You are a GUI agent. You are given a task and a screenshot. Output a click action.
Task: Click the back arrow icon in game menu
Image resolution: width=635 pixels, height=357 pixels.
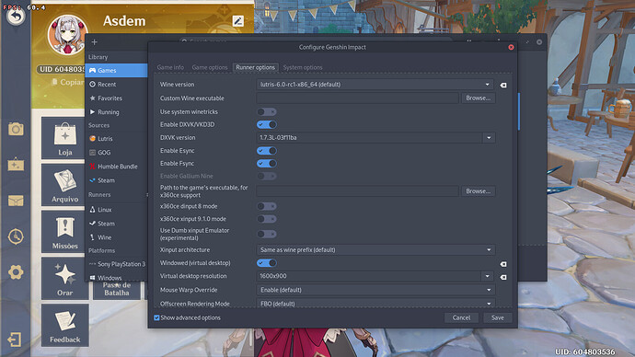pyautogui.click(x=16, y=17)
